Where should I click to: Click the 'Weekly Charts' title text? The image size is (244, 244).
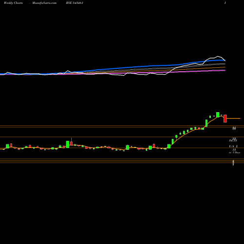[x=13, y=3]
